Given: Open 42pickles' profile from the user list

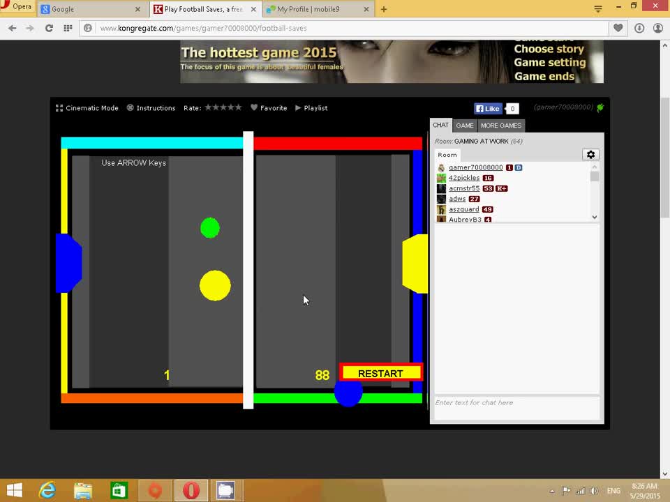Looking at the screenshot, I should [463, 178].
